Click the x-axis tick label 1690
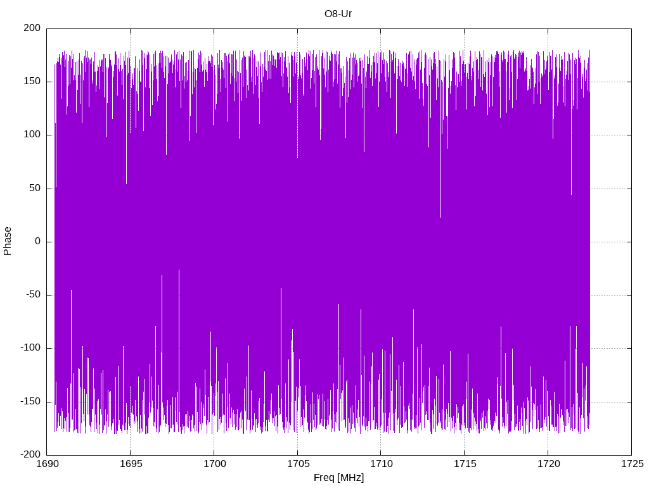 (x=48, y=464)
